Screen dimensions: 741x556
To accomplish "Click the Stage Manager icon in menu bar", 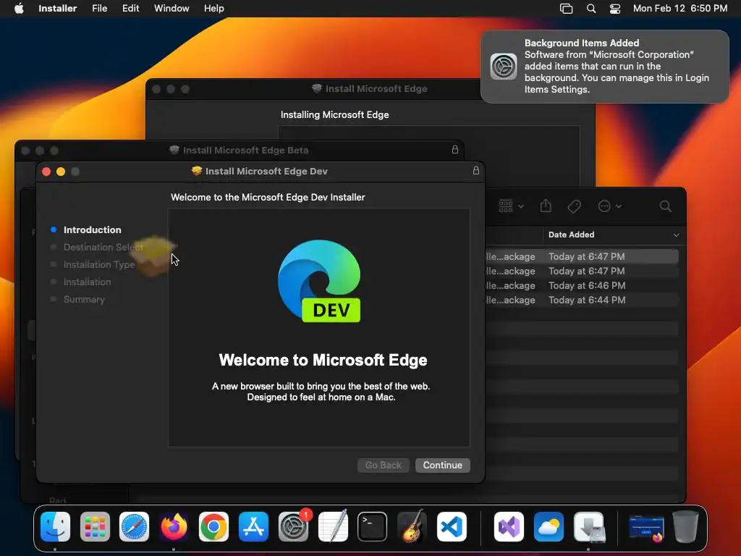I will pyautogui.click(x=566, y=9).
